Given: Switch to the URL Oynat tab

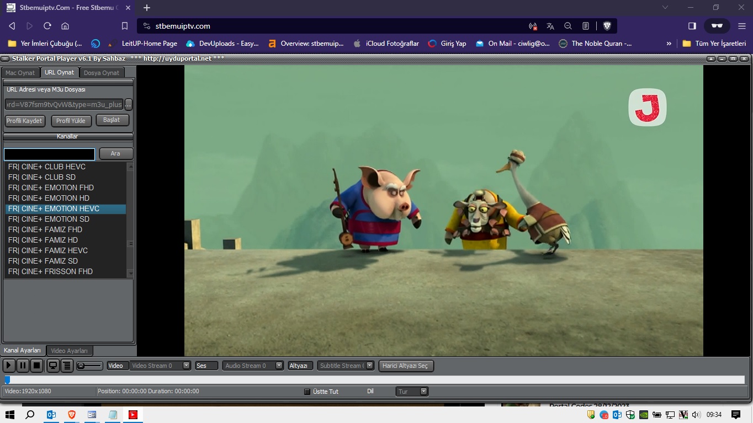Looking at the screenshot, I should point(59,72).
